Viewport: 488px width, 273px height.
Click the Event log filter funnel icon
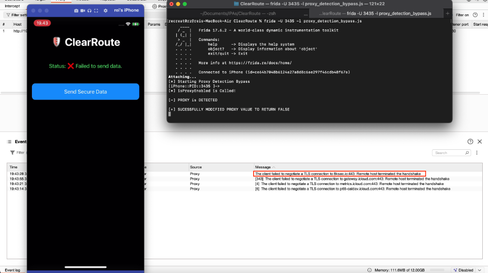point(12,153)
